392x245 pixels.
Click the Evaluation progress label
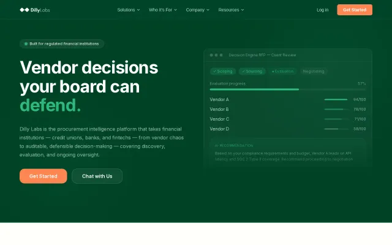point(227,83)
